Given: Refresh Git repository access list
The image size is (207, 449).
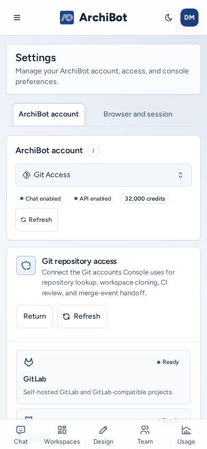Looking at the screenshot, I should point(82,317).
